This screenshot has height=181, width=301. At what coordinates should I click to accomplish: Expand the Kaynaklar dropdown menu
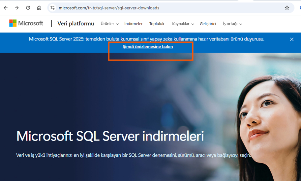pyautogui.click(x=183, y=24)
